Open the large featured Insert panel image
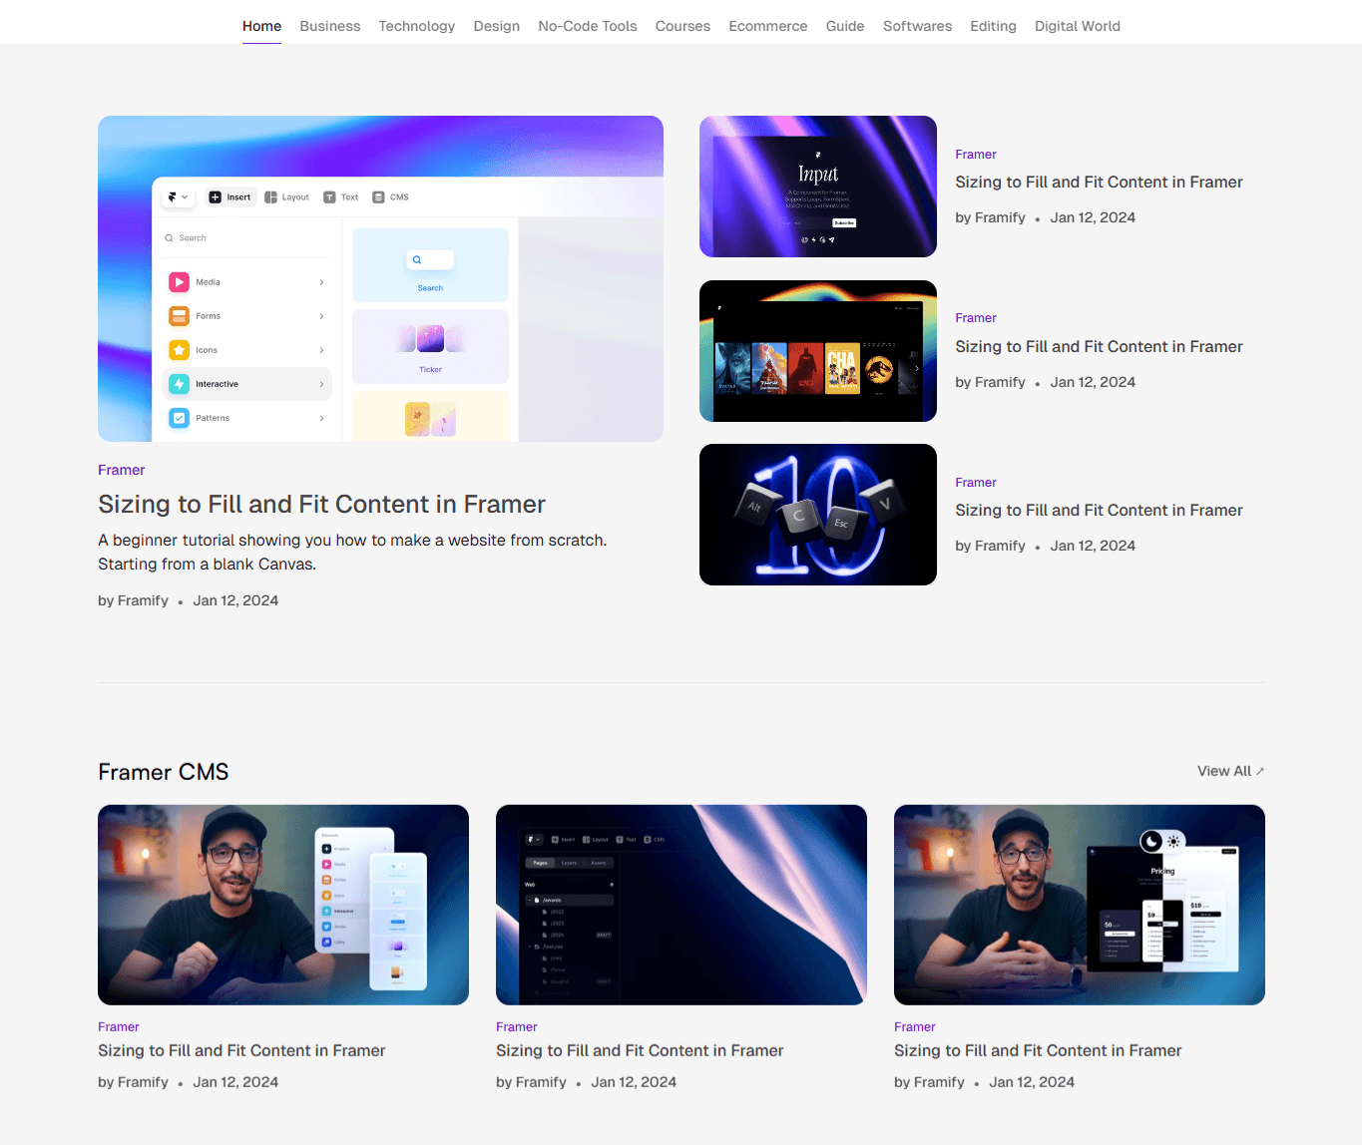 point(380,278)
